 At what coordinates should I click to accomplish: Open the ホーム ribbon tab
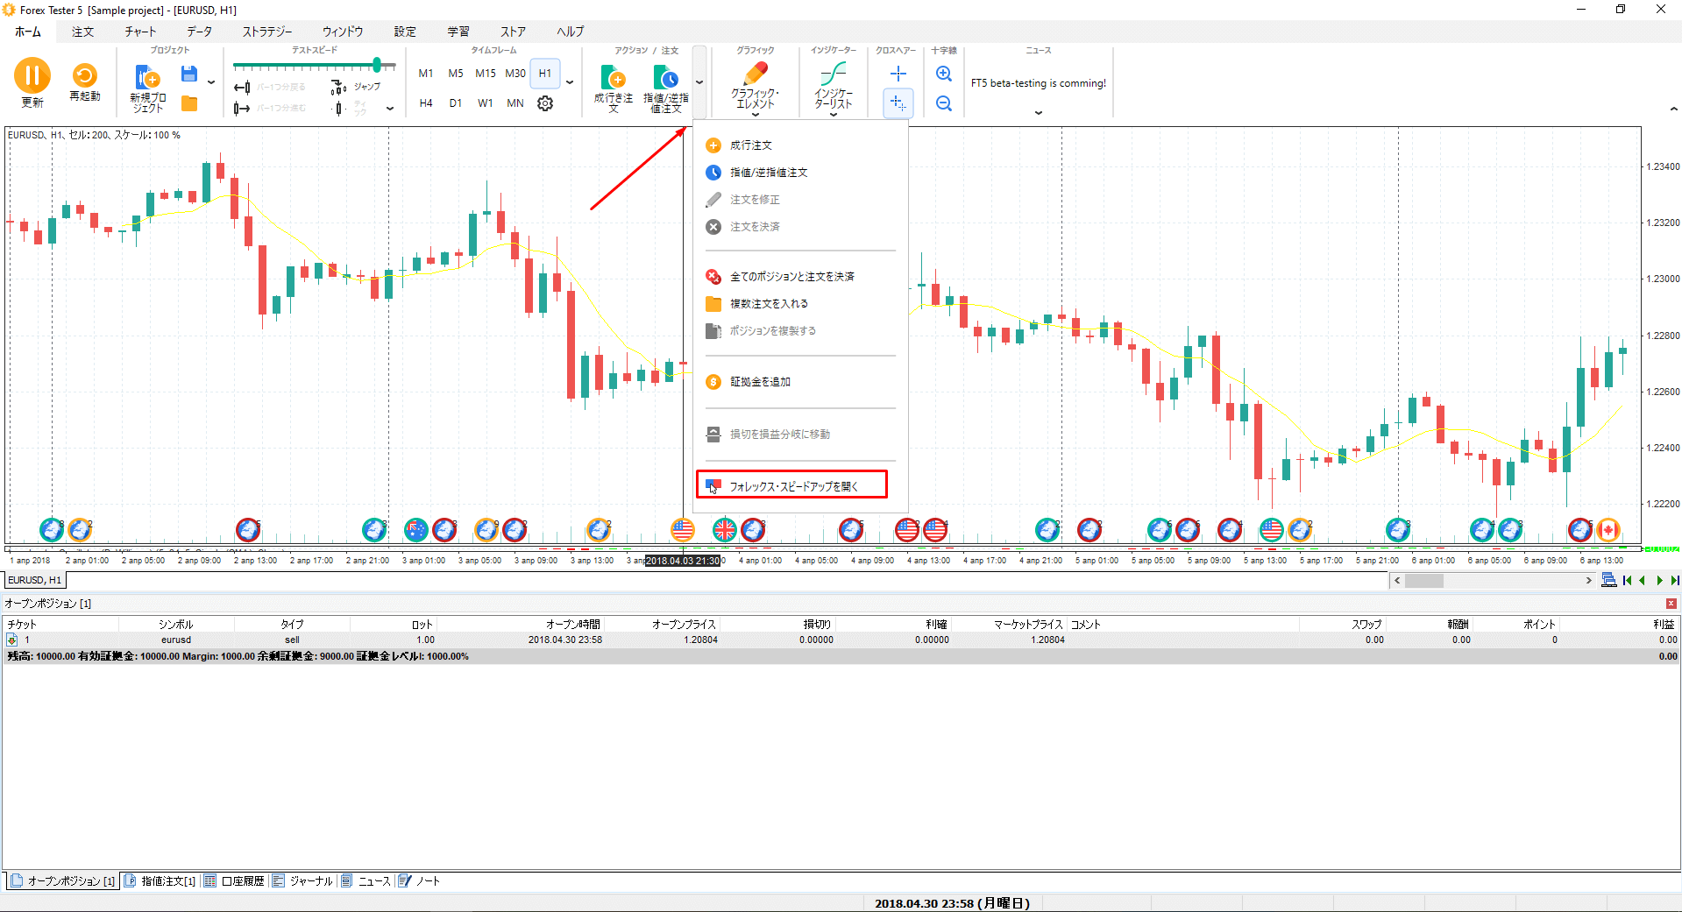pos(28,32)
